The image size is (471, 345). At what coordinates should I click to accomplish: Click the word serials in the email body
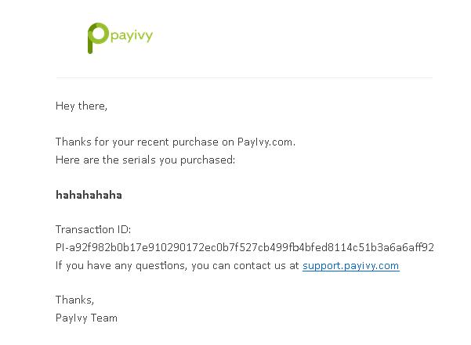point(139,160)
